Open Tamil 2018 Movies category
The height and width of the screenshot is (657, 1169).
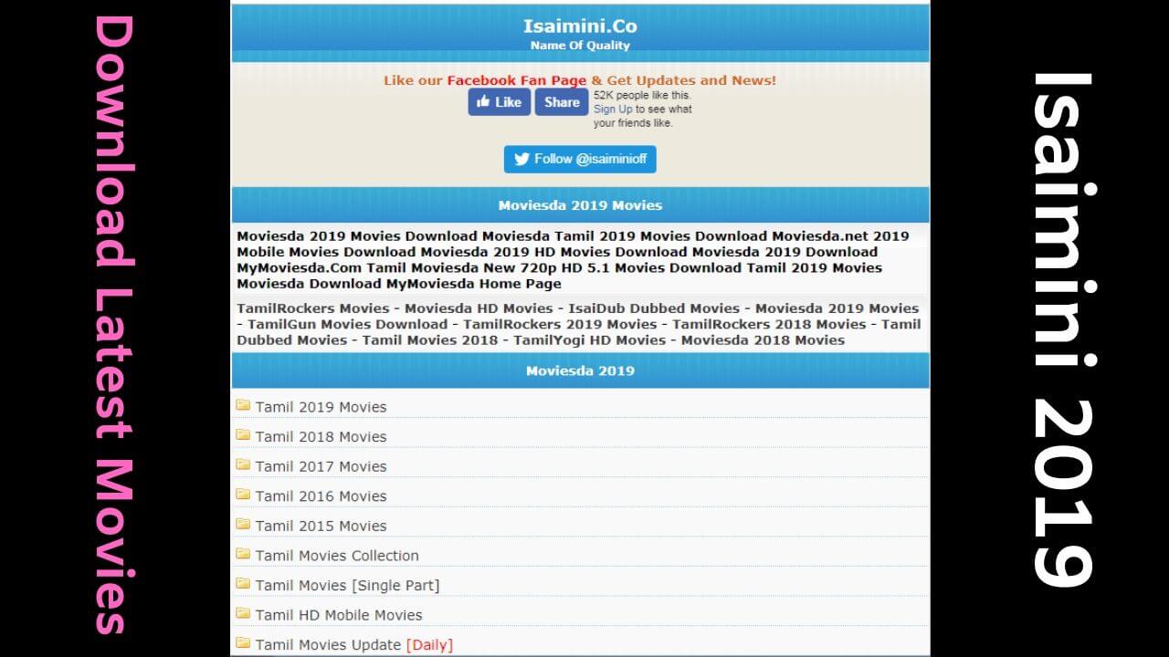321,437
